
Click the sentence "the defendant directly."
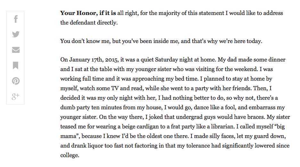(x=89, y=23)
